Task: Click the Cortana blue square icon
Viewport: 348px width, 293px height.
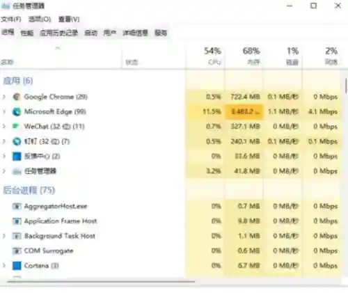Action: [17, 266]
